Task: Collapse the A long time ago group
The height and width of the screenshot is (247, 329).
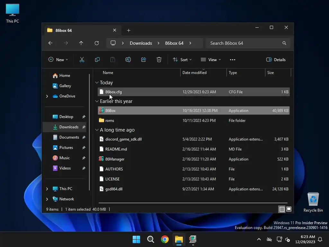Action: click(x=97, y=130)
